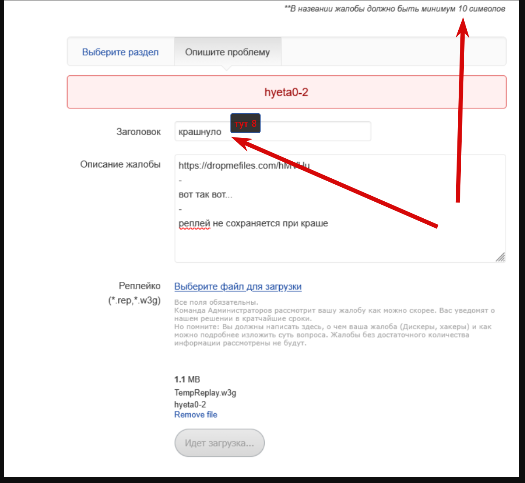525x483 pixels.
Task: Click the Выберите файл для загрузки link
Action: 238,286
